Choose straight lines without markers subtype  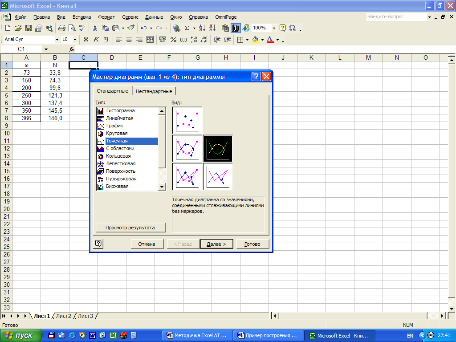click(x=218, y=177)
